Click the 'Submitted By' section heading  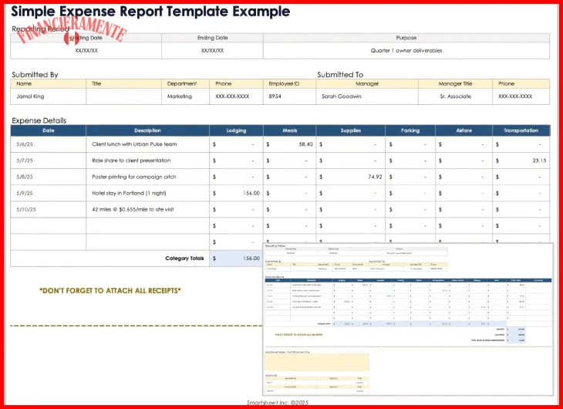pyautogui.click(x=35, y=75)
